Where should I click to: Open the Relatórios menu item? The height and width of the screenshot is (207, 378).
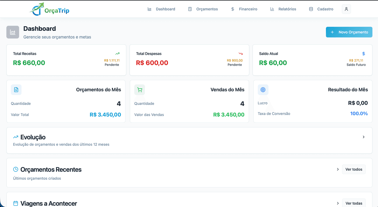[x=283, y=9]
